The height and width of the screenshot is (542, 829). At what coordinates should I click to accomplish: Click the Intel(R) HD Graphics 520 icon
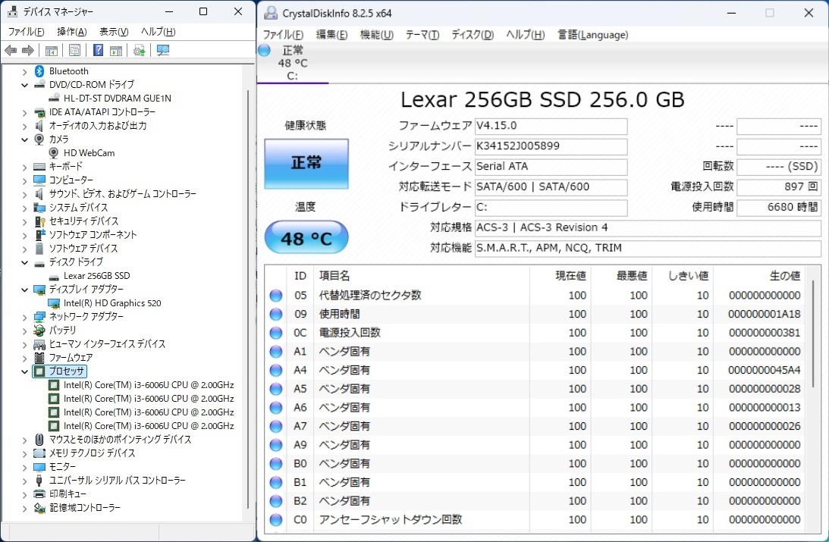click(53, 303)
